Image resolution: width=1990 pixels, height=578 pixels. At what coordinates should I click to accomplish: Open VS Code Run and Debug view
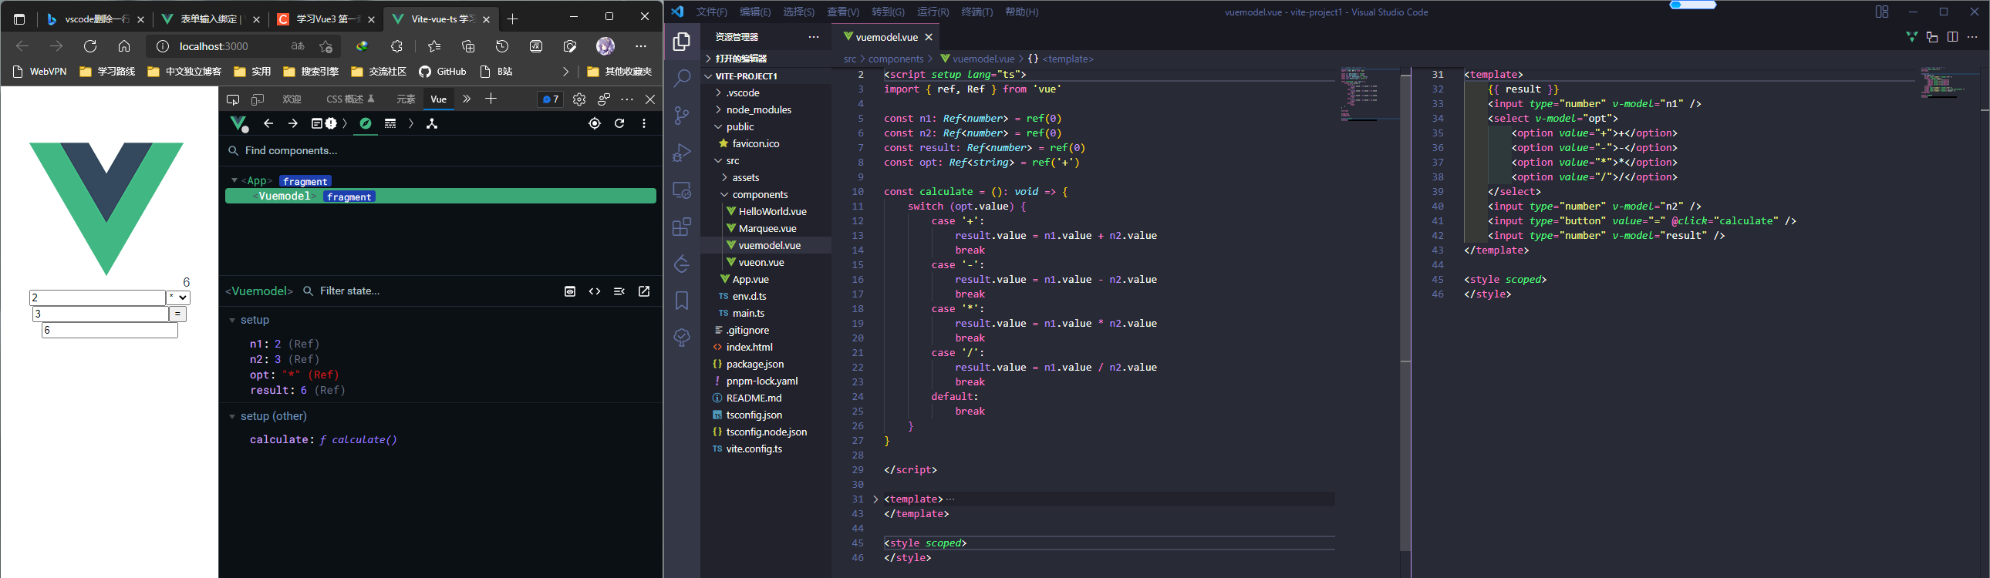pos(681,153)
